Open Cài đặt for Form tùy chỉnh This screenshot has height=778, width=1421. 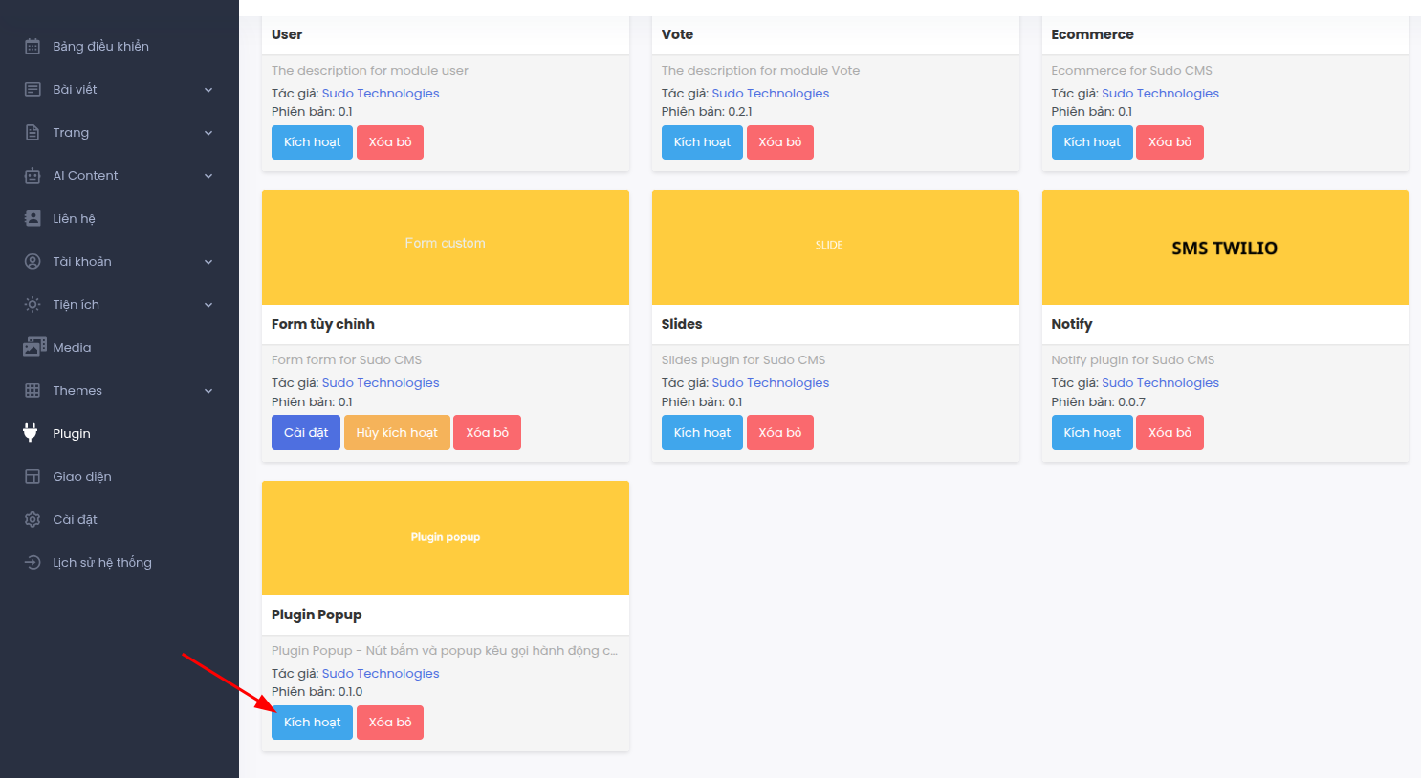(x=306, y=432)
